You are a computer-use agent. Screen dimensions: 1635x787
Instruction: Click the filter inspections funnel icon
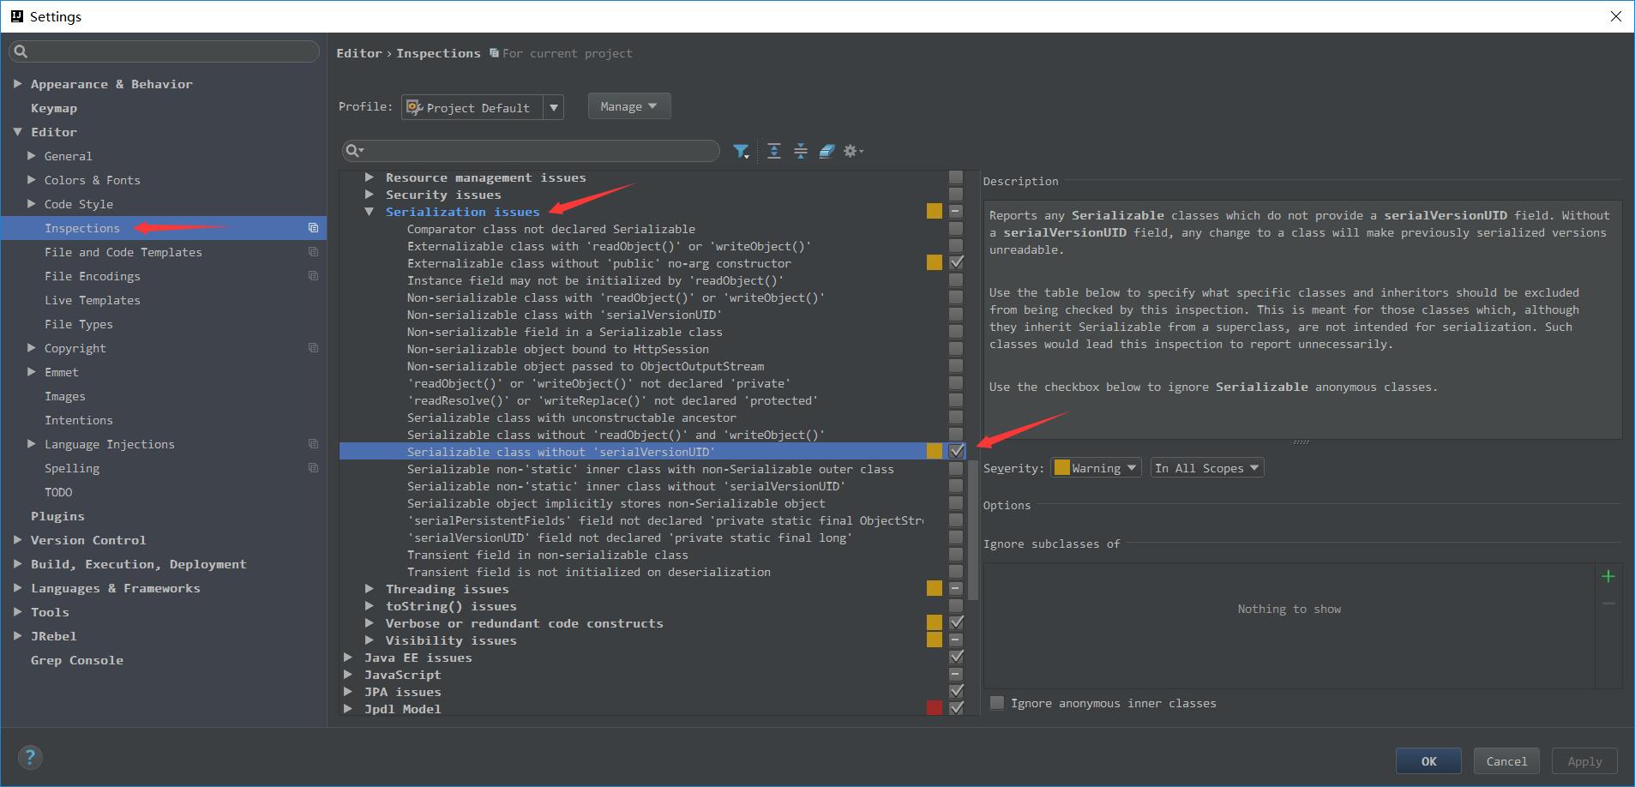click(741, 152)
